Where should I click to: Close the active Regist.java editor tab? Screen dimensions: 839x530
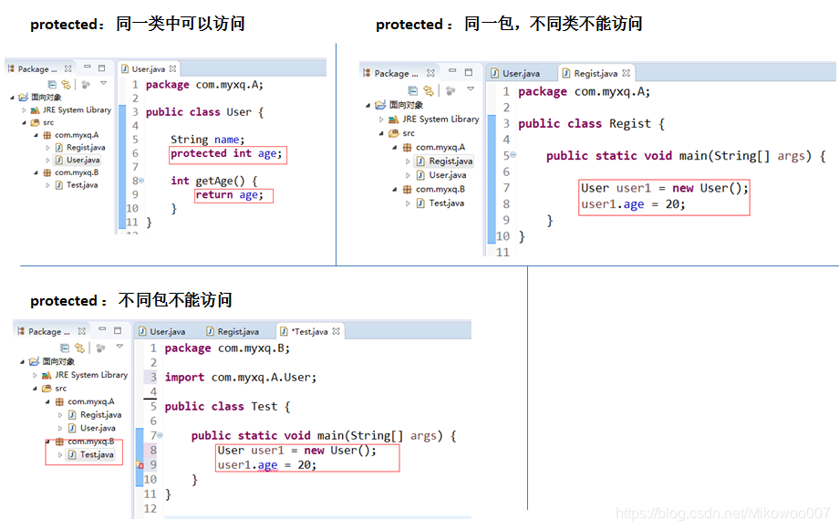click(x=626, y=73)
